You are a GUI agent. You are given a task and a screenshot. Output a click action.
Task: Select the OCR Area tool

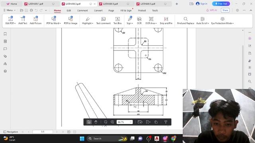[x=151, y=20]
